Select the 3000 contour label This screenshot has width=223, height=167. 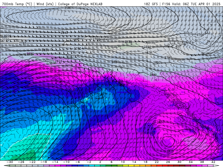pyautogui.click(x=59, y=75)
